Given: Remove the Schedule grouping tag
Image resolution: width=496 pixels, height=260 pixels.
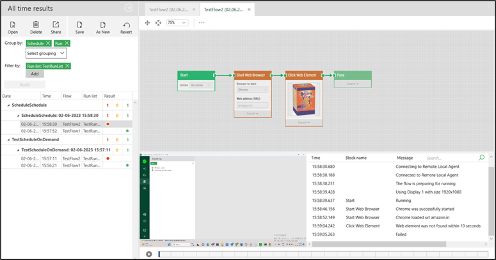Looking at the screenshot, I should click(48, 43).
